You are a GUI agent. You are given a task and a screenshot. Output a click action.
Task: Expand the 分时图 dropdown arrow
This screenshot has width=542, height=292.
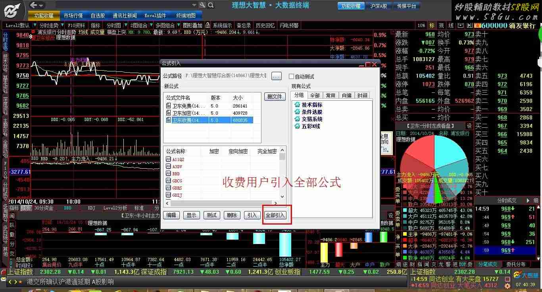click(x=125, y=25)
